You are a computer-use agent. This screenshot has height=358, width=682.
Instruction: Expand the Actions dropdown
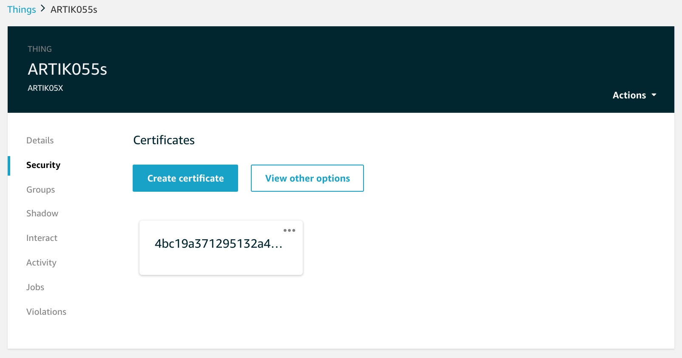pyautogui.click(x=634, y=95)
